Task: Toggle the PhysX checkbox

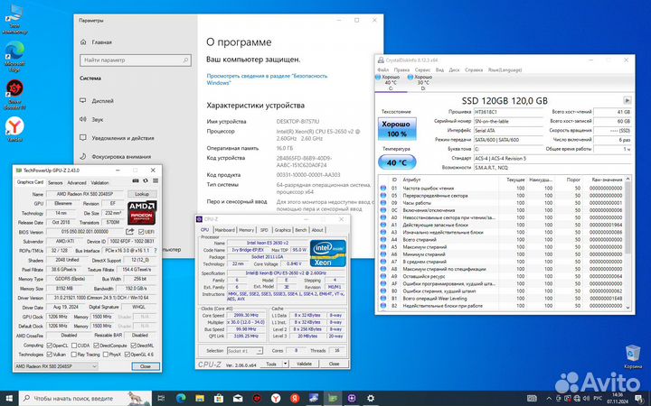Action: pos(106,355)
